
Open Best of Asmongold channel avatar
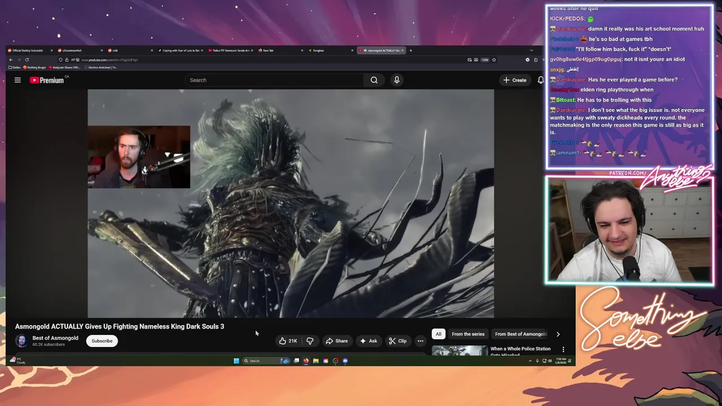21,341
